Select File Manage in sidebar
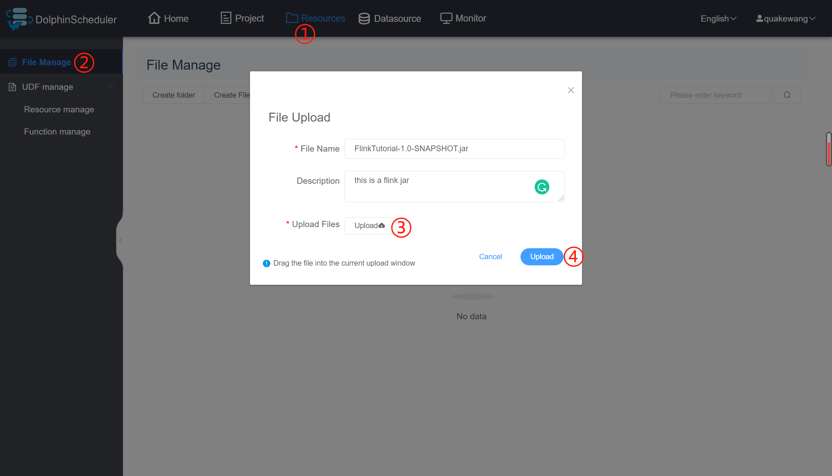The height and width of the screenshot is (476, 832). pyautogui.click(x=46, y=62)
